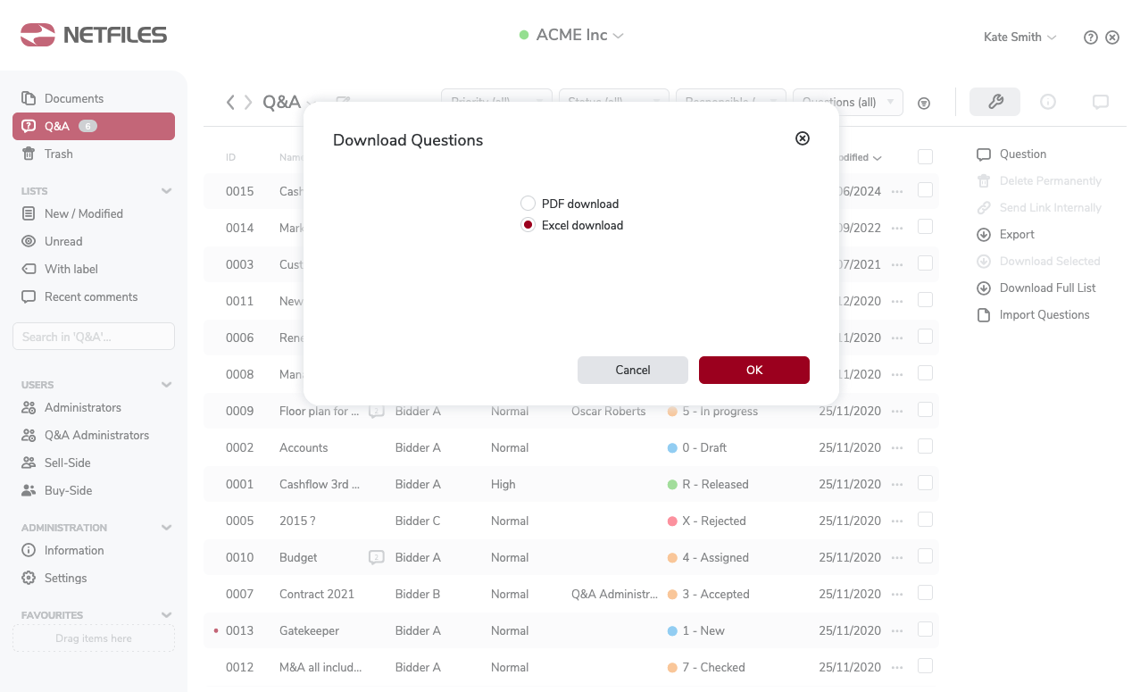
Task: Cancel the Download Questions dialog
Action: 632,370
